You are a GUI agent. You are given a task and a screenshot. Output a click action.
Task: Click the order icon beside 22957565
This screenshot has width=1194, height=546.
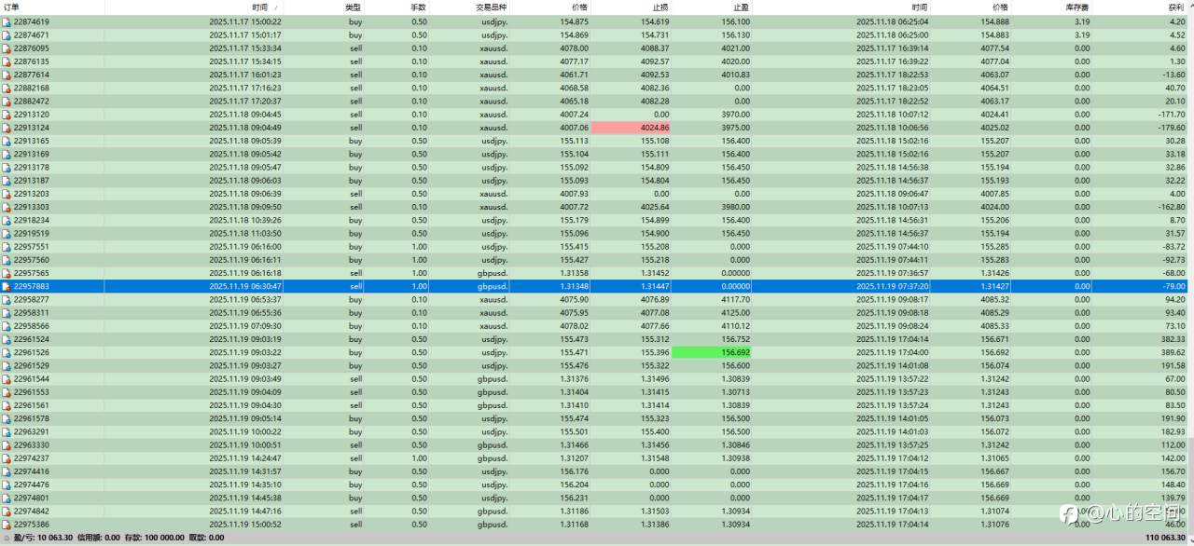7,273
